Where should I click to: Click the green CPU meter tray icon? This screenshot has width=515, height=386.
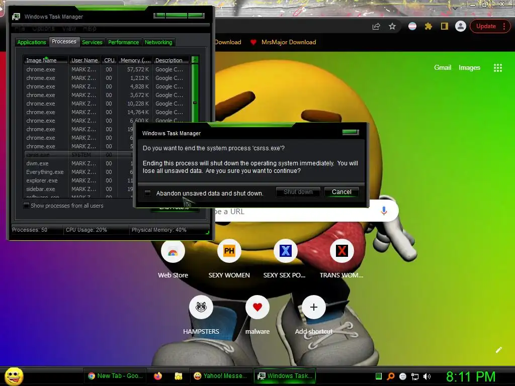point(379,376)
